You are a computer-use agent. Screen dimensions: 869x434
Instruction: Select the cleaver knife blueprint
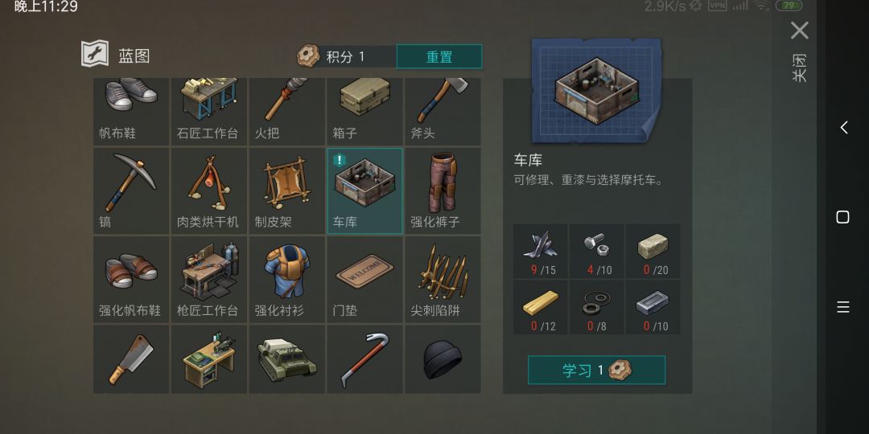131,359
